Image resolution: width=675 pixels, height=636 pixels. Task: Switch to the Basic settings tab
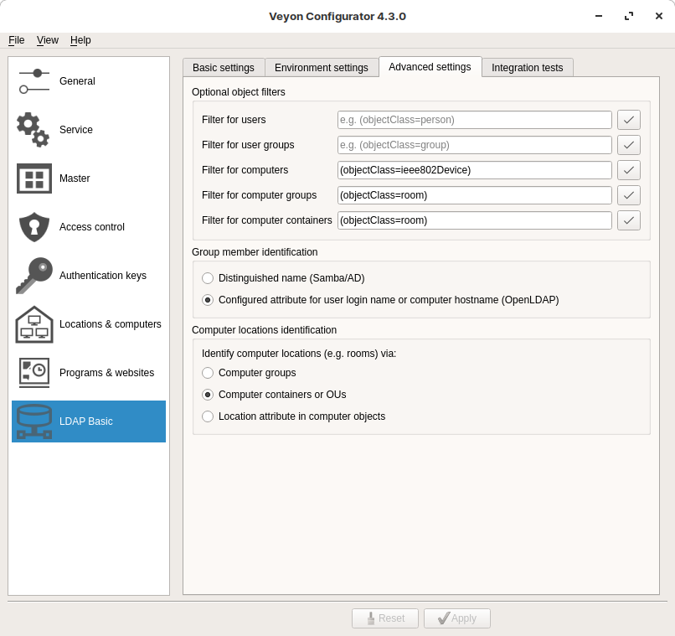click(224, 68)
